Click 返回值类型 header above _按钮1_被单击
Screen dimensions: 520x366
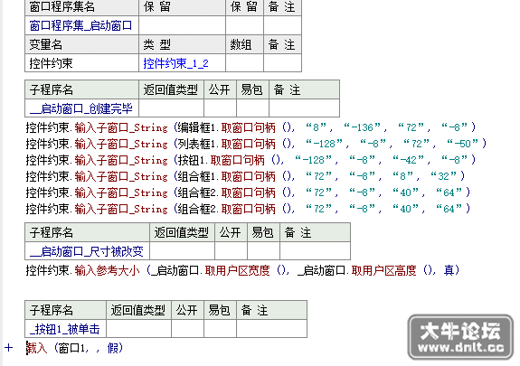coord(138,310)
